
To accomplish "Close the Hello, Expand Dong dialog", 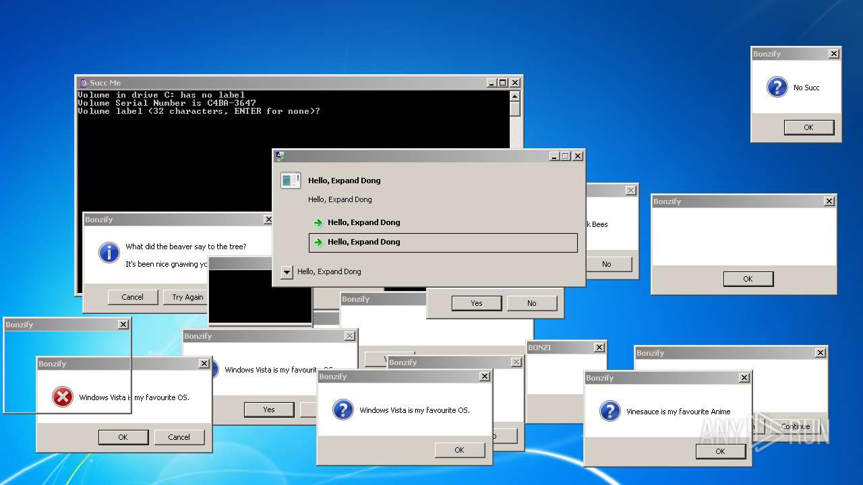I will tap(578, 156).
